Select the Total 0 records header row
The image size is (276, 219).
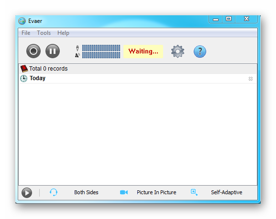(138, 69)
